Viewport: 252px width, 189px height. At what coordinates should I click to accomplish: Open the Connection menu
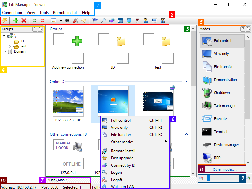click(x=12, y=13)
